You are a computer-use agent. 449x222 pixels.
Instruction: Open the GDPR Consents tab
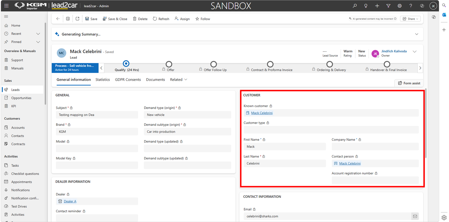pos(128,80)
